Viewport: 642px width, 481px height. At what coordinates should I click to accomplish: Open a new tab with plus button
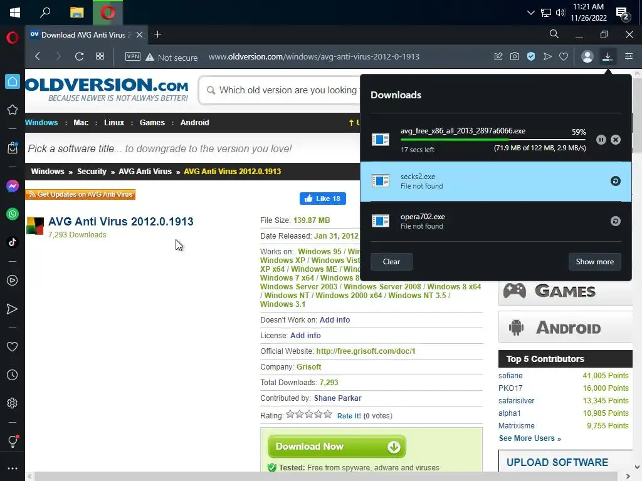click(157, 34)
